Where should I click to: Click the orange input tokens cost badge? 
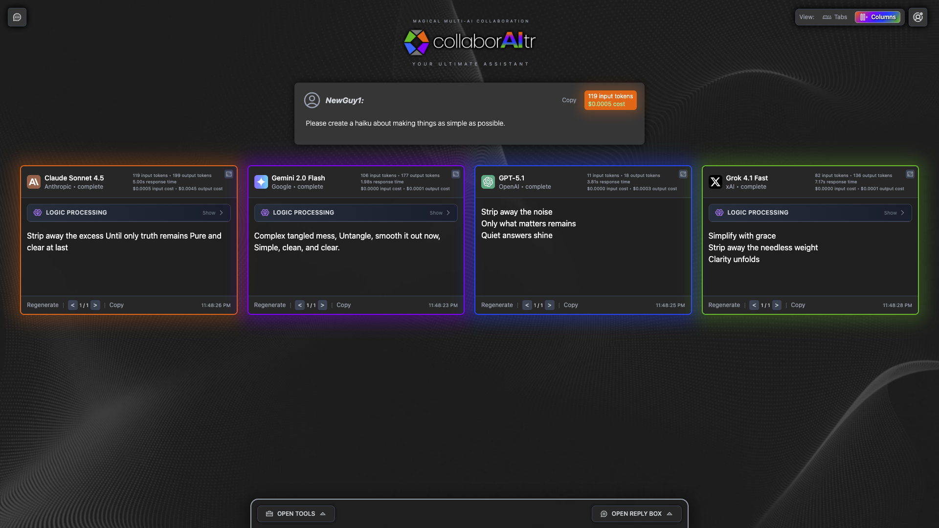tap(610, 100)
